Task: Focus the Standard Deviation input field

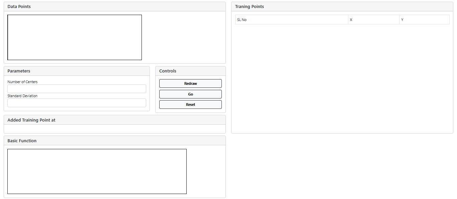Action: point(77,103)
